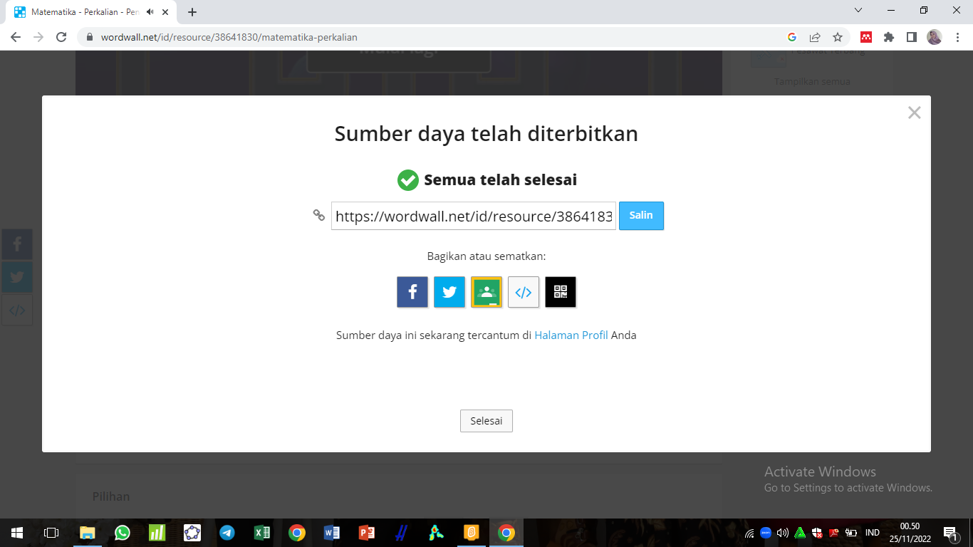Mute the tab using the audio icon
The height and width of the screenshot is (547, 973).
150,12
